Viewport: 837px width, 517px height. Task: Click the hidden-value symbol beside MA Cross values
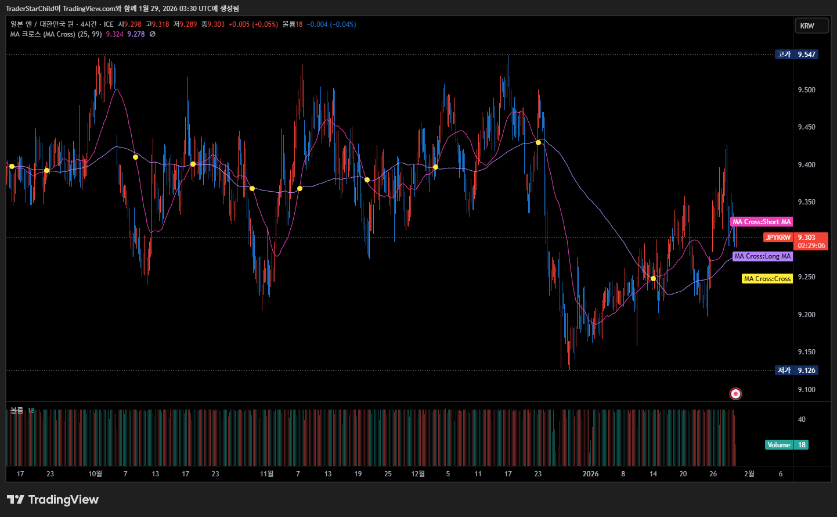tap(153, 34)
